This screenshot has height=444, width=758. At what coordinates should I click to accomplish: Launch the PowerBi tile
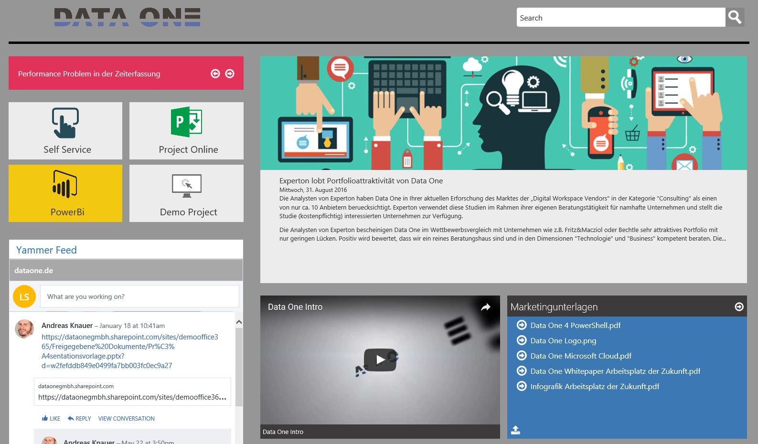point(65,193)
